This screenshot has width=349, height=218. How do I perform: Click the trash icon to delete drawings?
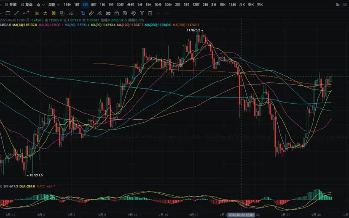pos(150,13)
